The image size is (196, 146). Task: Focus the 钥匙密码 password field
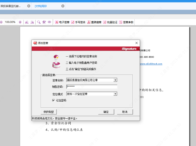[92, 87]
